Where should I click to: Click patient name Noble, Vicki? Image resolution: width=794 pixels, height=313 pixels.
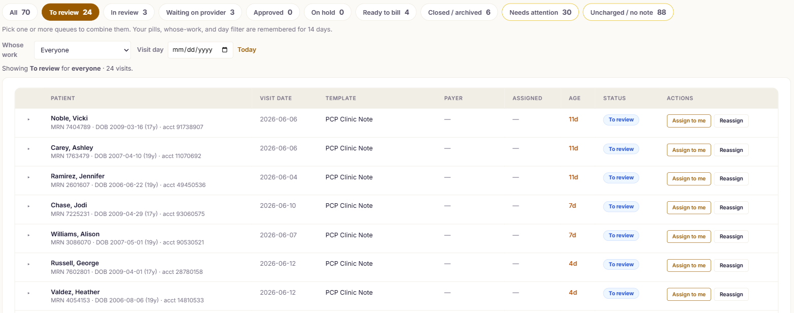70,118
